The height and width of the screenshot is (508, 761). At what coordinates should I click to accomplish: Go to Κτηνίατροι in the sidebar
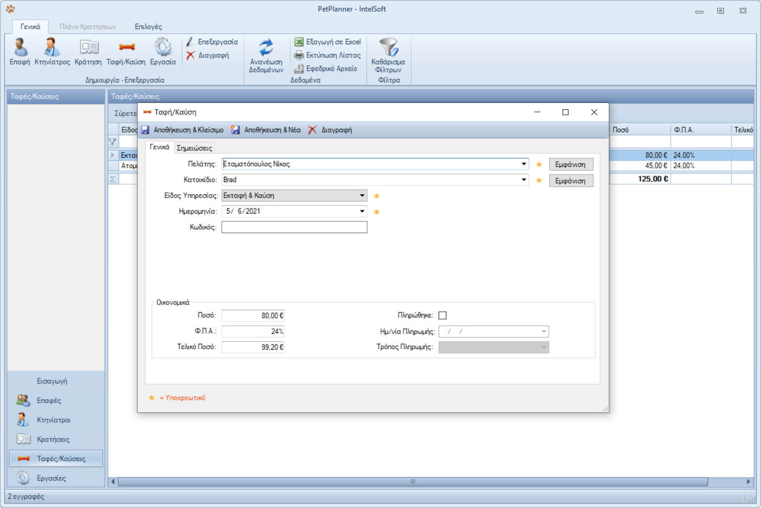[x=53, y=420]
